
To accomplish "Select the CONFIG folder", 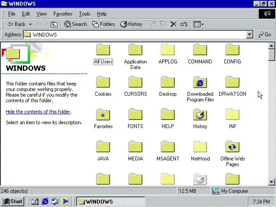I will coord(232,54).
